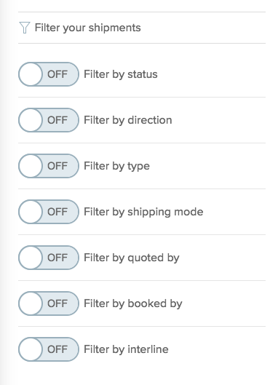Viewport: 278px width, 385px height.
Task: Turn on the Filter by direction switch
Action: 49,120
